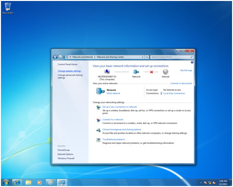Click the volume speaker tray icon

click(214, 183)
